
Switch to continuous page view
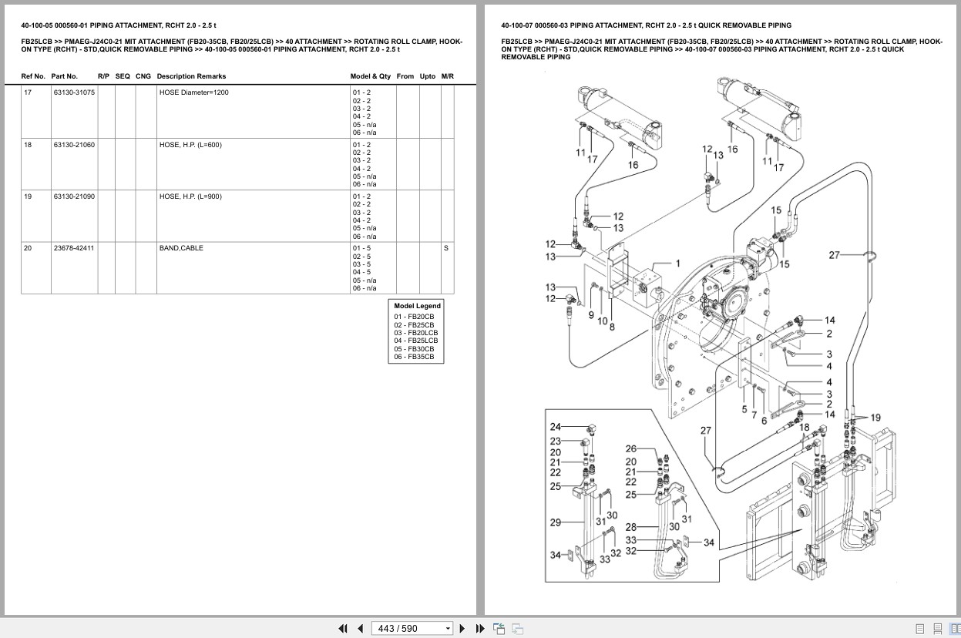pyautogui.click(x=938, y=629)
